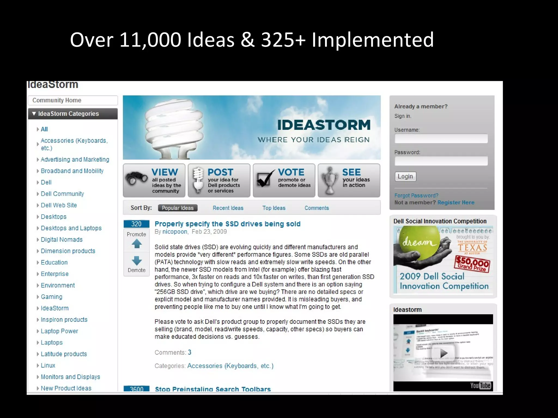Open the Environment category

pyautogui.click(x=58, y=285)
